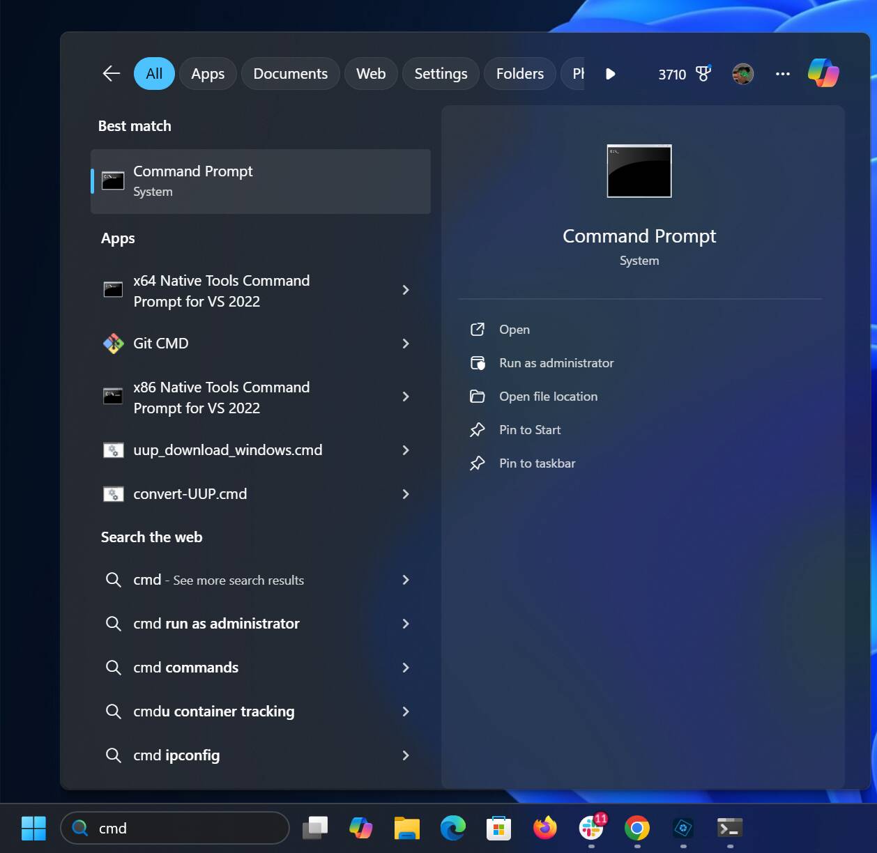Switch to the Settings filter tab

(x=441, y=73)
